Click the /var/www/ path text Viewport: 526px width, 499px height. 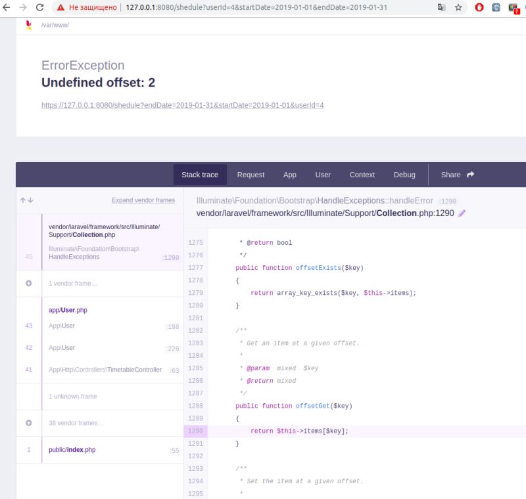pyautogui.click(x=55, y=25)
